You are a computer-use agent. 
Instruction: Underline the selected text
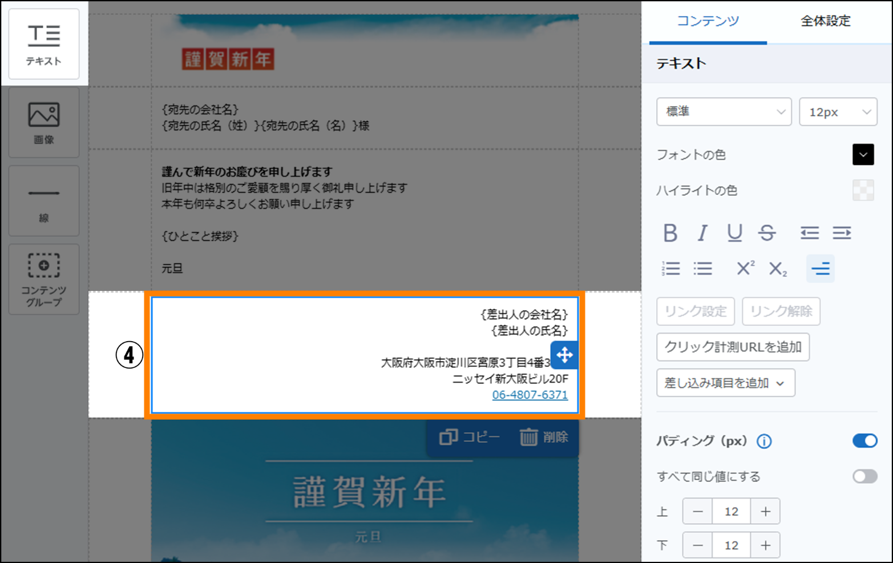[734, 233]
